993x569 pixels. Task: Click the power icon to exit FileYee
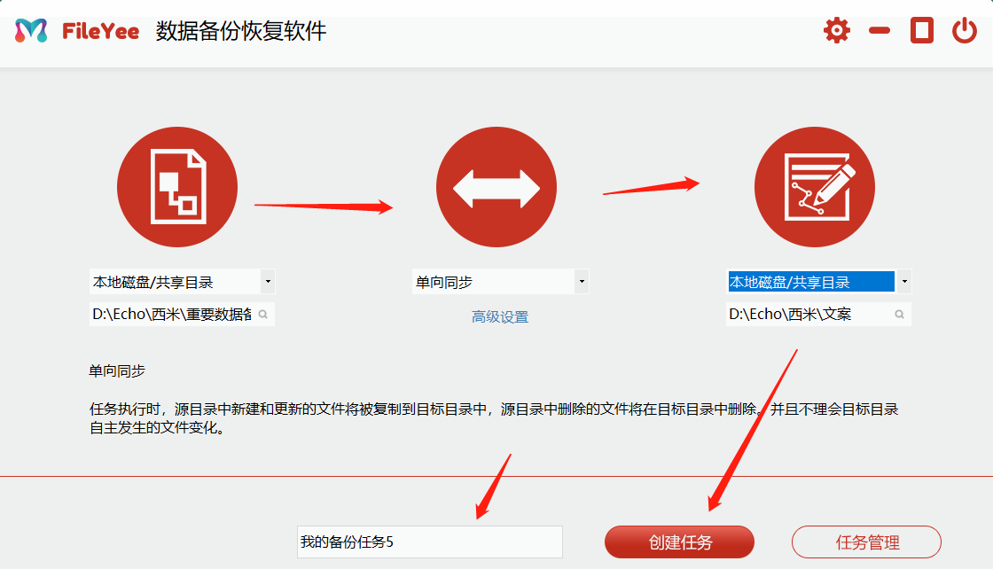click(x=966, y=29)
